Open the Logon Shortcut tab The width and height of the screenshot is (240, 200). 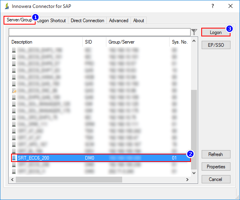click(52, 21)
